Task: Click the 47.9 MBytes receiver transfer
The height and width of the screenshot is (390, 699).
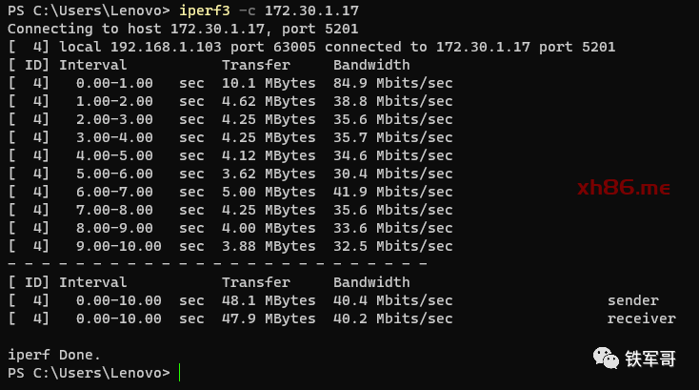Action: [x=269, y=318]
